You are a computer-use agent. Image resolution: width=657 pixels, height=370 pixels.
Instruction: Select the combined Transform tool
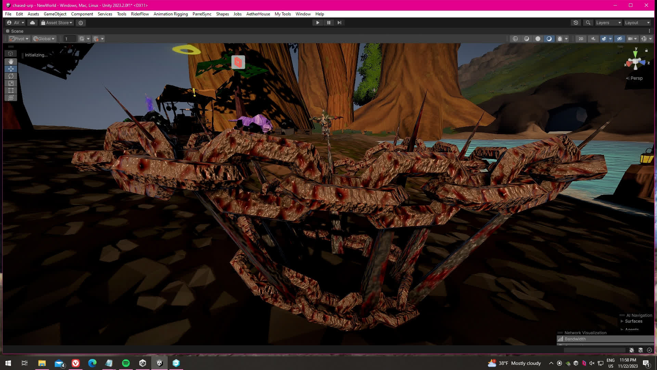(11, 98)
